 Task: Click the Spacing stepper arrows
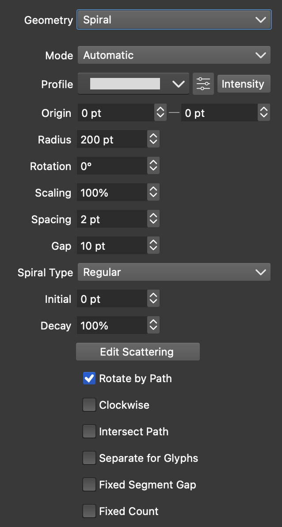[153, 219]
